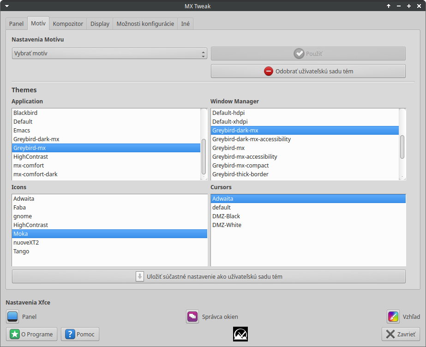Choose nuoveXT2 icon theme

(x=109, y=242)
